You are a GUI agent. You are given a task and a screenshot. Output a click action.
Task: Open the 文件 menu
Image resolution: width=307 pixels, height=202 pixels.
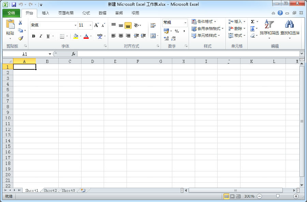(x=12, y=13)
